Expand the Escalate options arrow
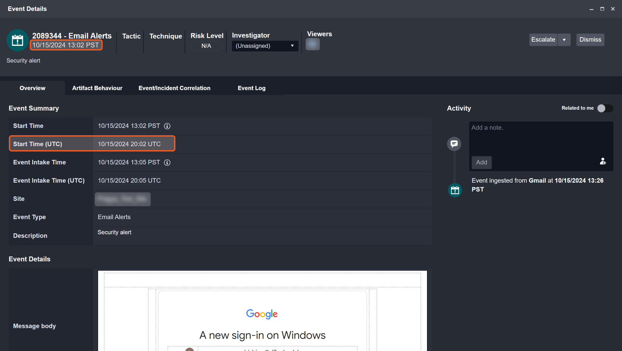The image size is (622, 351). pyautogui.click(x=564, y=40)
